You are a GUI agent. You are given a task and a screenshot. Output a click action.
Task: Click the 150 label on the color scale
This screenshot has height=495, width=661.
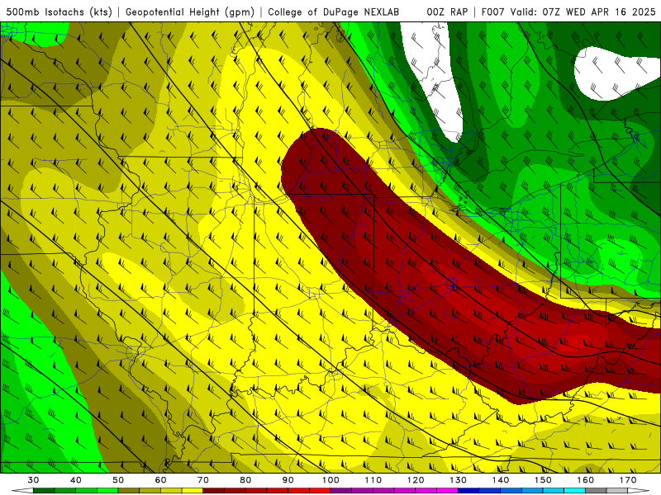tap(544, 480)
